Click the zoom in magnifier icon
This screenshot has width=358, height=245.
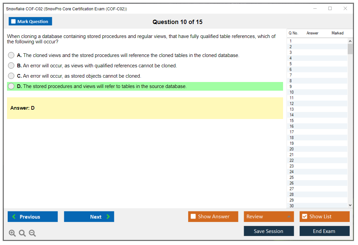click(x=12, y=233)
